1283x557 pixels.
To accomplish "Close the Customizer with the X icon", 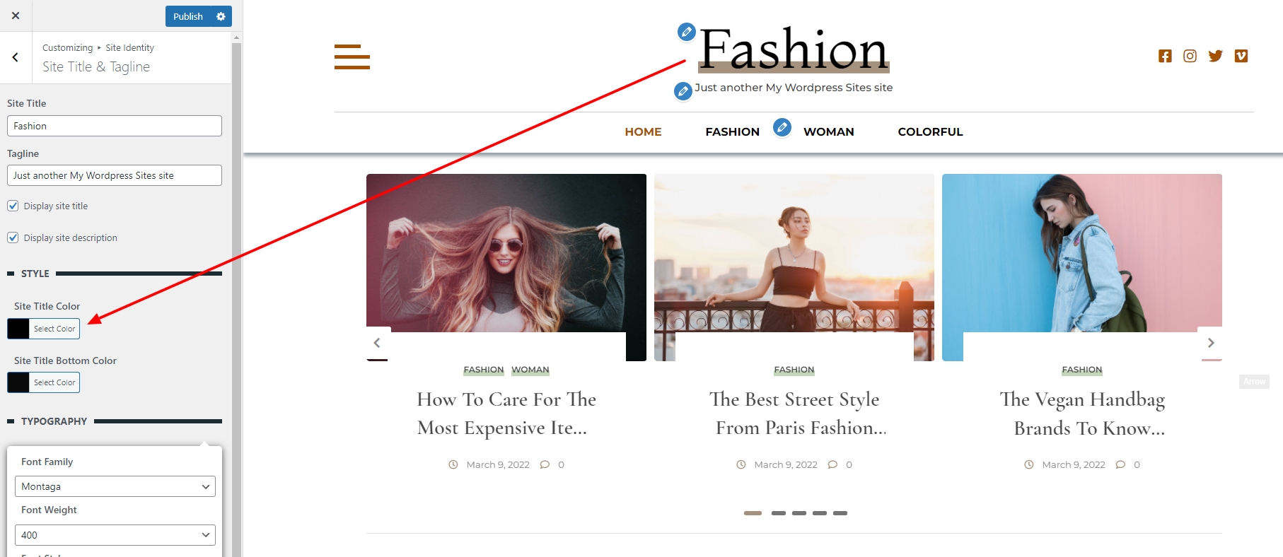I will coord(16,16).
